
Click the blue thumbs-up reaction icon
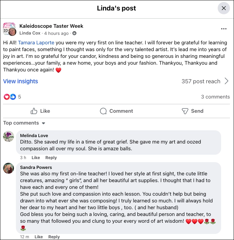pyautogui.click(x=13, y=97)
